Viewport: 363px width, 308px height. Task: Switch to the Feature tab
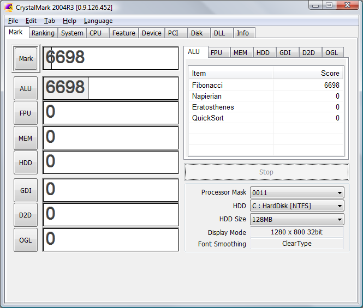[123, 33]
